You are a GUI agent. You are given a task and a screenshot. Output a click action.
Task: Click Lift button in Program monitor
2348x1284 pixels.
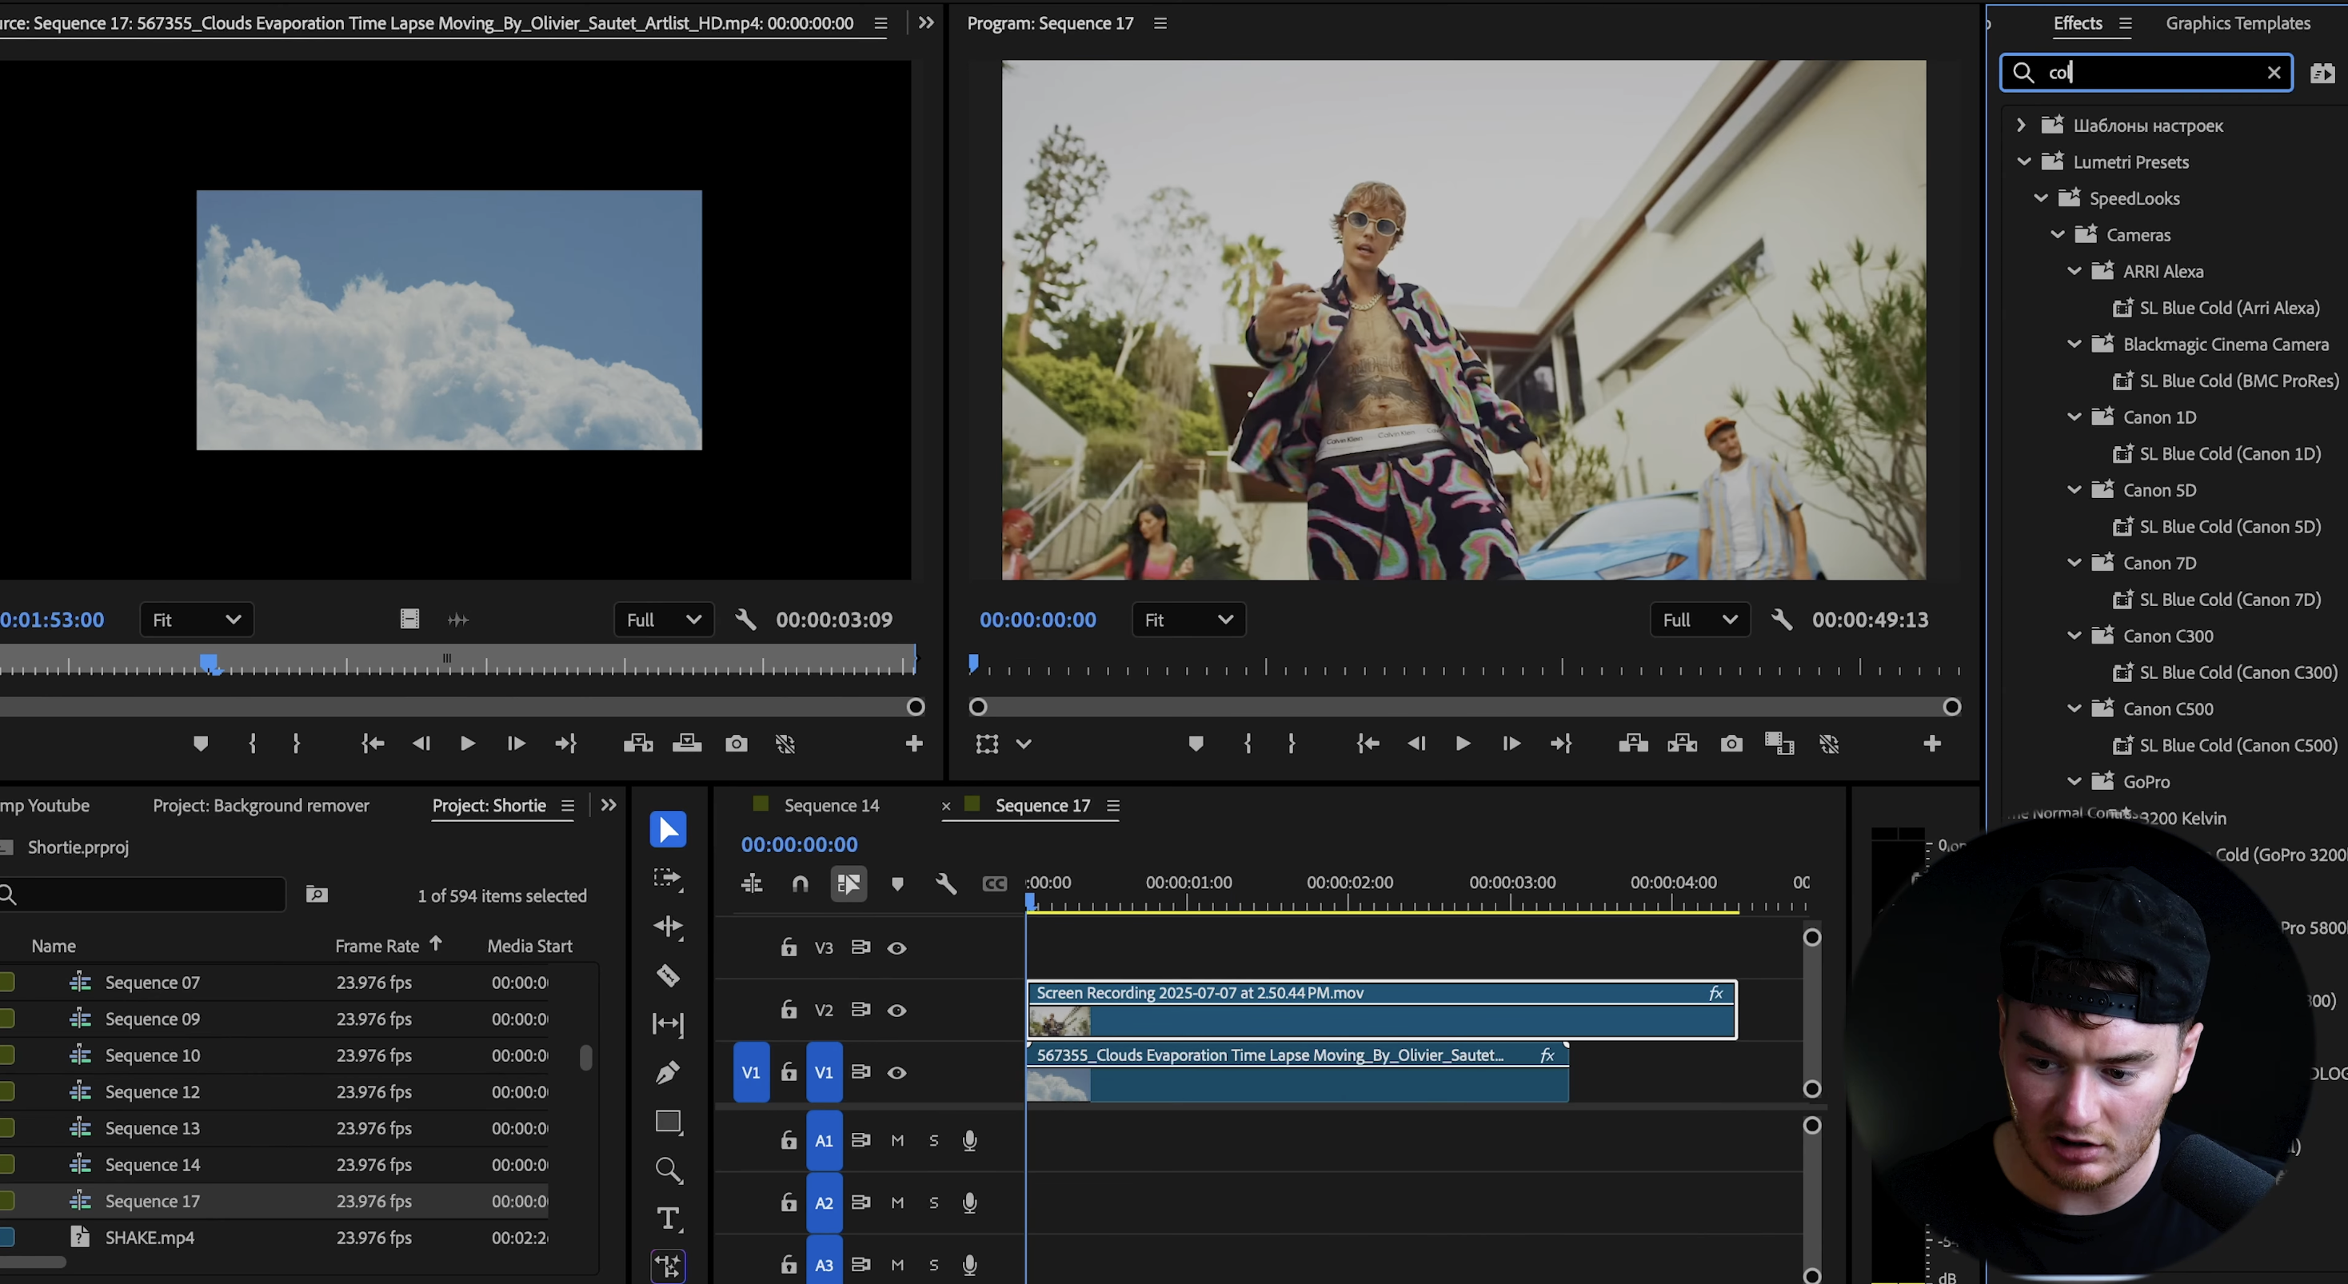[1632, 744]
